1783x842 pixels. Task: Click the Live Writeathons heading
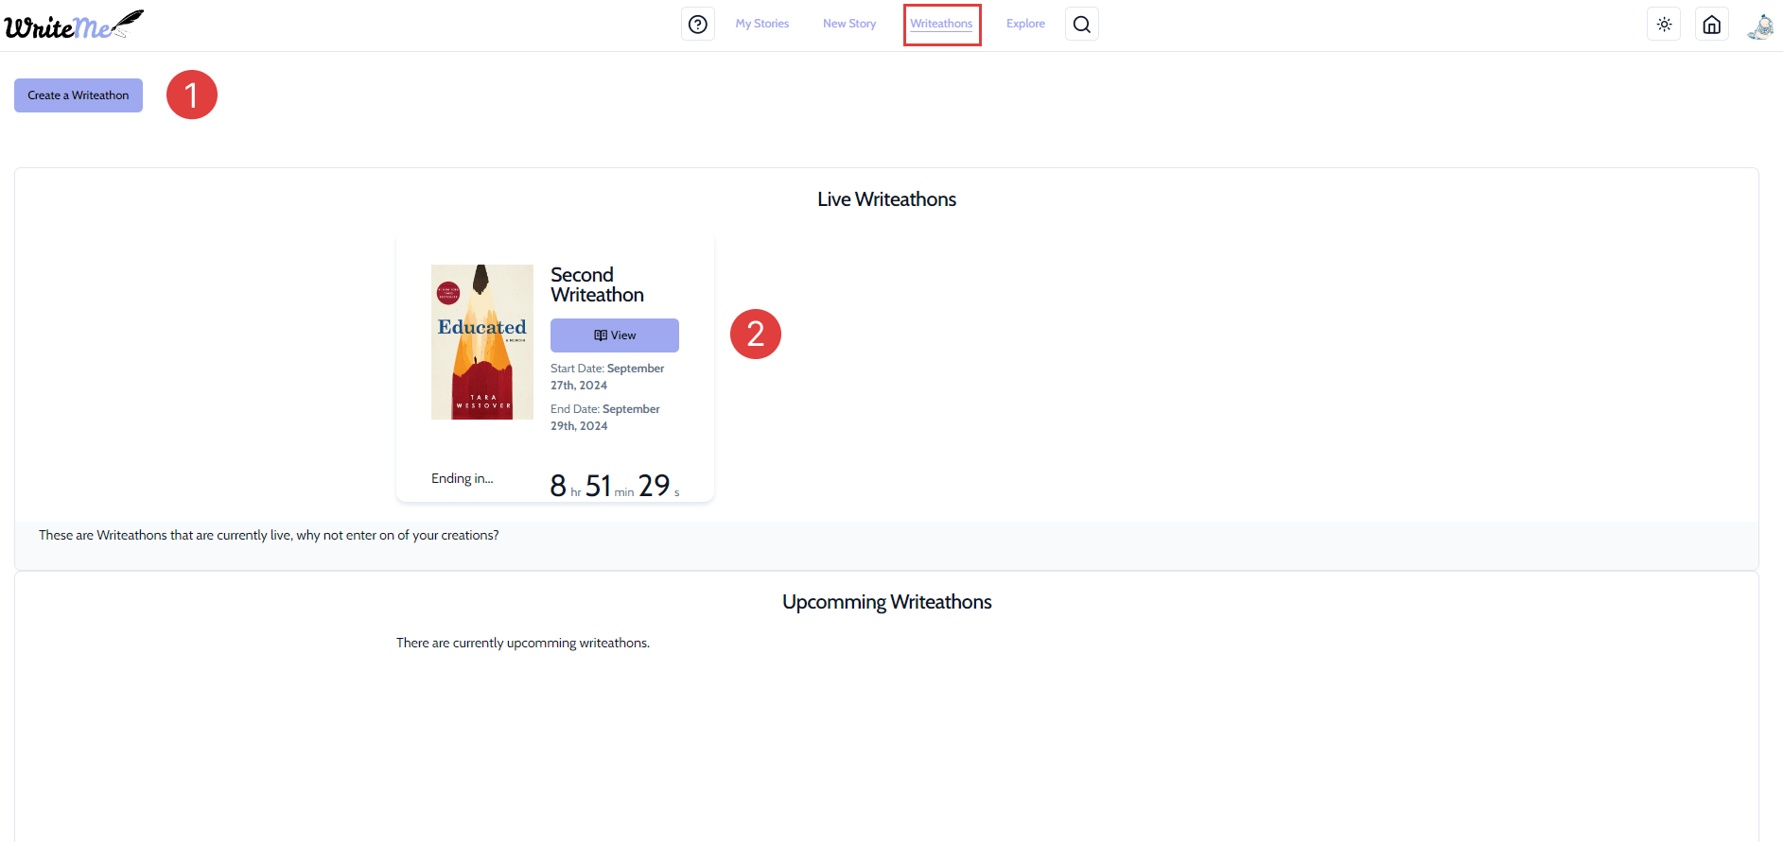point(886,199)
